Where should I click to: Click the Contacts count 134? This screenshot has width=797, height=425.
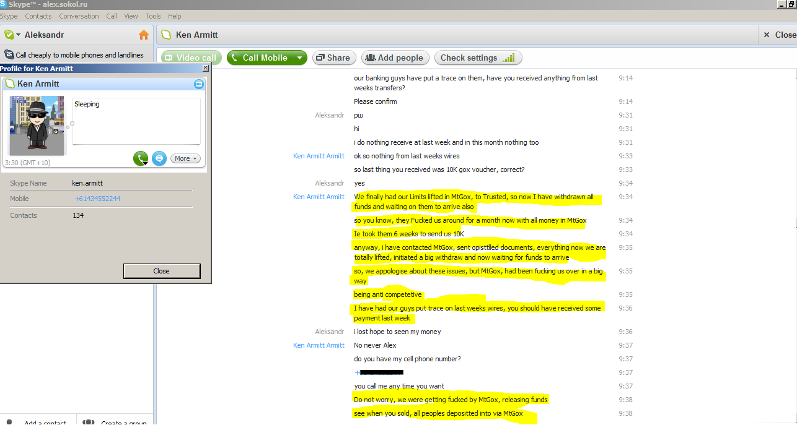point(78,215)
